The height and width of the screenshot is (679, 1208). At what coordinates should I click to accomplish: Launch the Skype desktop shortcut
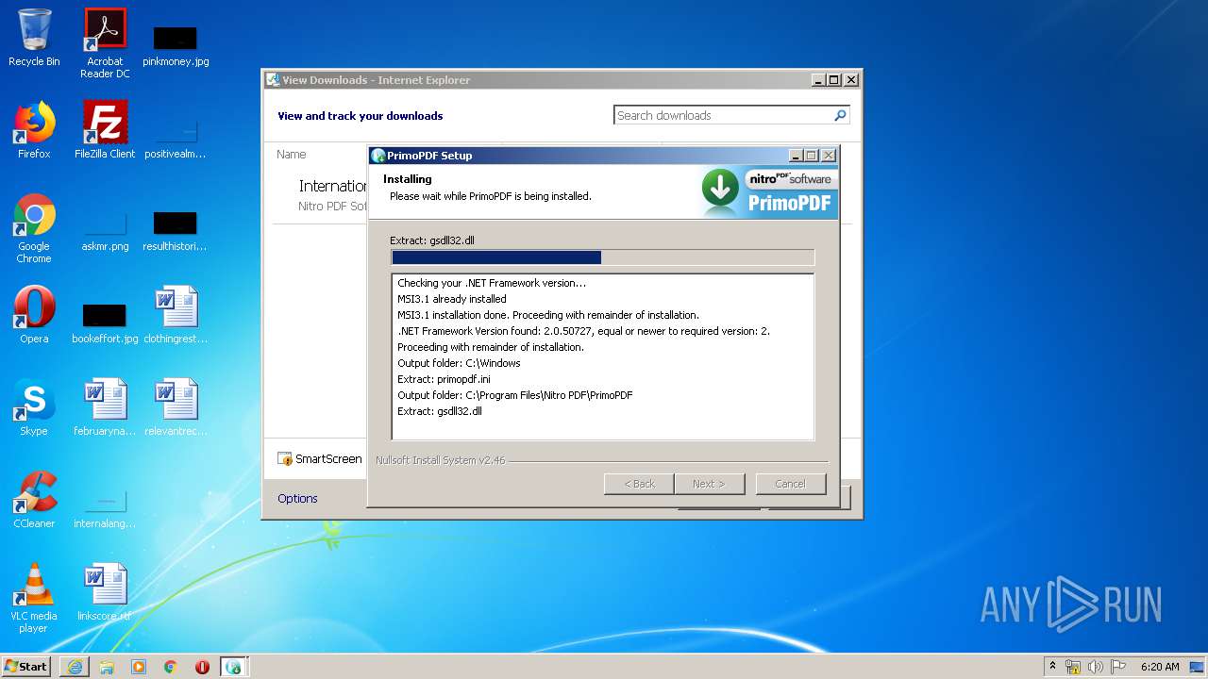point(34,407)
